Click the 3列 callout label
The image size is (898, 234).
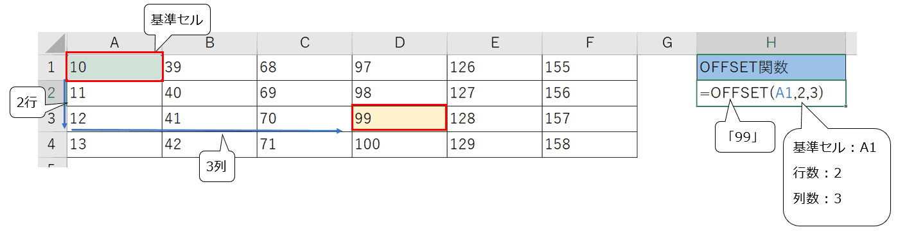215,167
